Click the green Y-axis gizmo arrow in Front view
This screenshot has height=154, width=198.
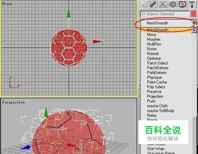point(69,13)
